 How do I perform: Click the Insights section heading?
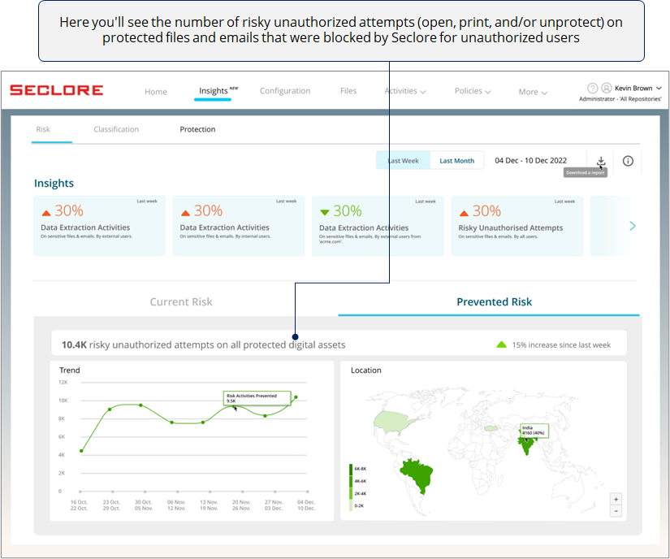[54, 184]
